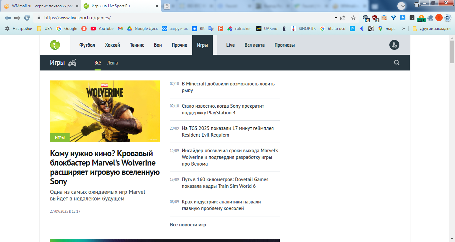Read the Minecraft fishing news
This screenshot has height=242, width=455.
pyautogui.click(x=228, y=87)
